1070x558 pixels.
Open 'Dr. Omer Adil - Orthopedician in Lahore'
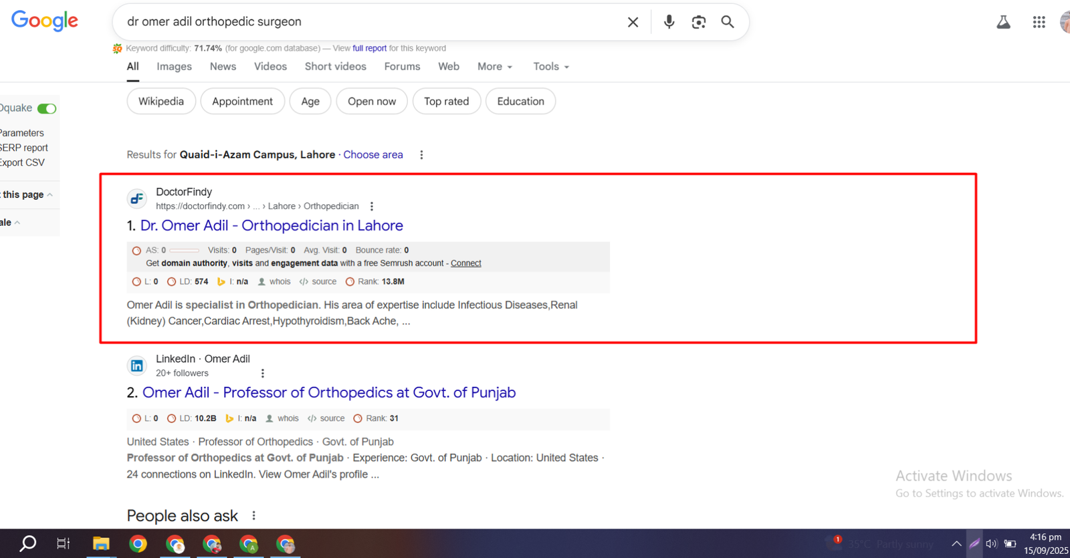(272, 226)
